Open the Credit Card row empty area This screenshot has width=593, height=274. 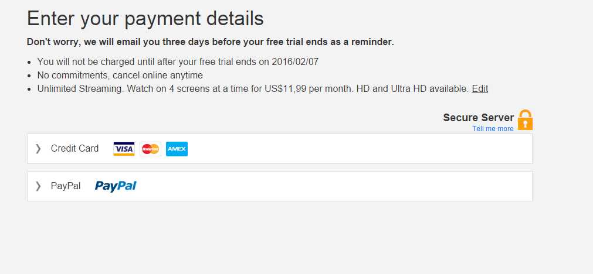coord(360,149)
